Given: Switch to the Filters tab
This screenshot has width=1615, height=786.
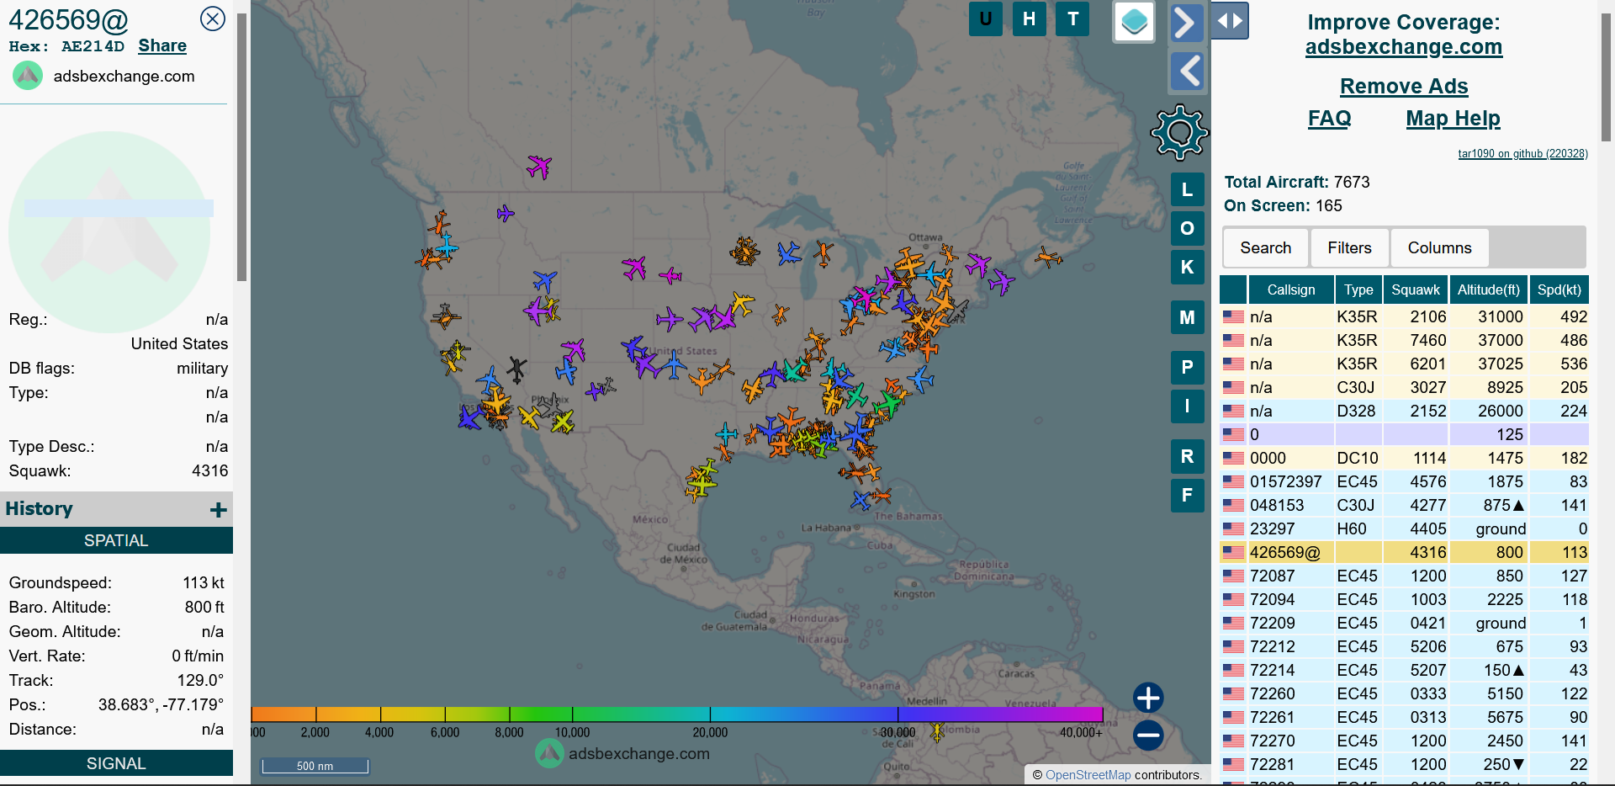Looking at the screenshot, I should (x=1349, y=247).
